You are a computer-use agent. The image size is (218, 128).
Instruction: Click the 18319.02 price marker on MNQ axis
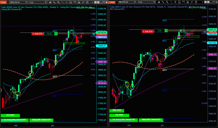(x=102, y=83)
